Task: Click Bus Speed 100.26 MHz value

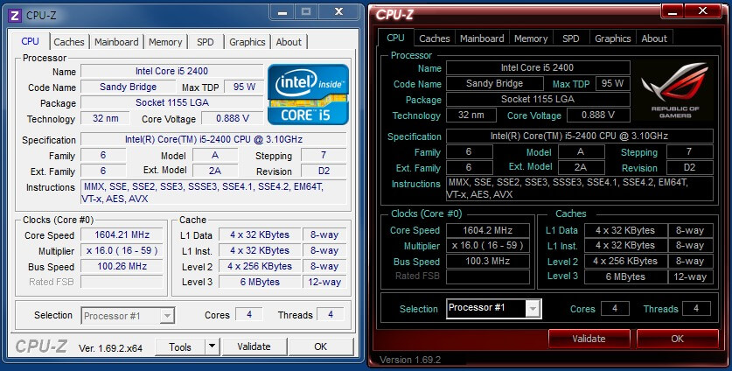Action: (122, 266)
